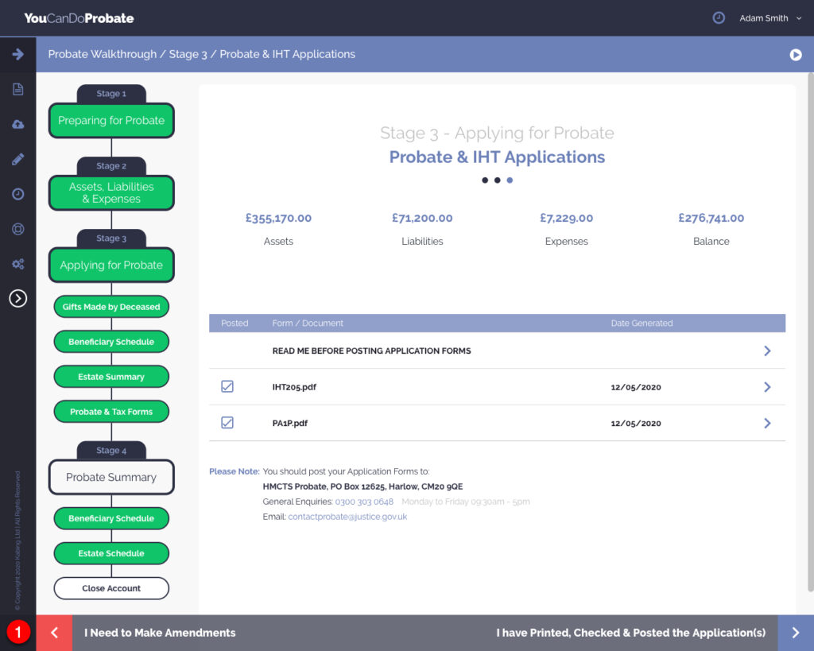Expand the READ ME BEFORE POSTING row chevron

(767, 351)
